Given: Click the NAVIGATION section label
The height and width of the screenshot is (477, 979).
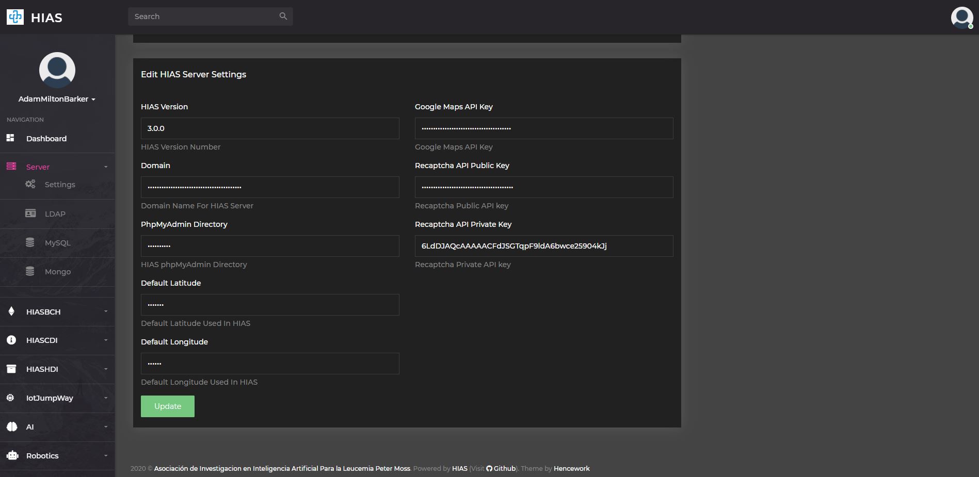Looking at the screenshot, I should [x=25, y=120].
